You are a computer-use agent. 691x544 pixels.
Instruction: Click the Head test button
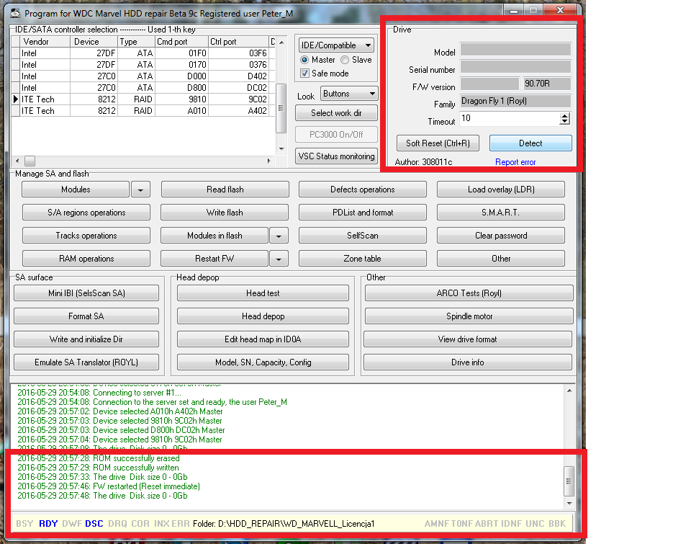click(x=263, y=293)
